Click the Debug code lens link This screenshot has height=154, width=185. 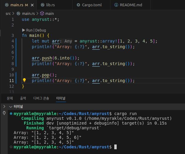(x=41, y=30)
